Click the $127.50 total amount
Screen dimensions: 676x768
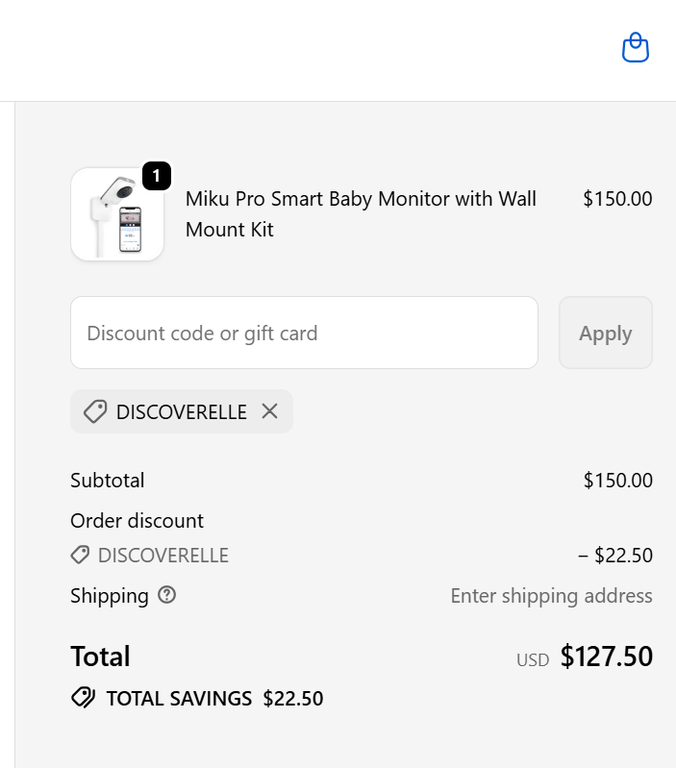tap(606, 657)
